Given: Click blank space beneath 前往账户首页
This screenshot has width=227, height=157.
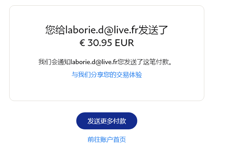Looking at the screenshot, I should [107, 151].
